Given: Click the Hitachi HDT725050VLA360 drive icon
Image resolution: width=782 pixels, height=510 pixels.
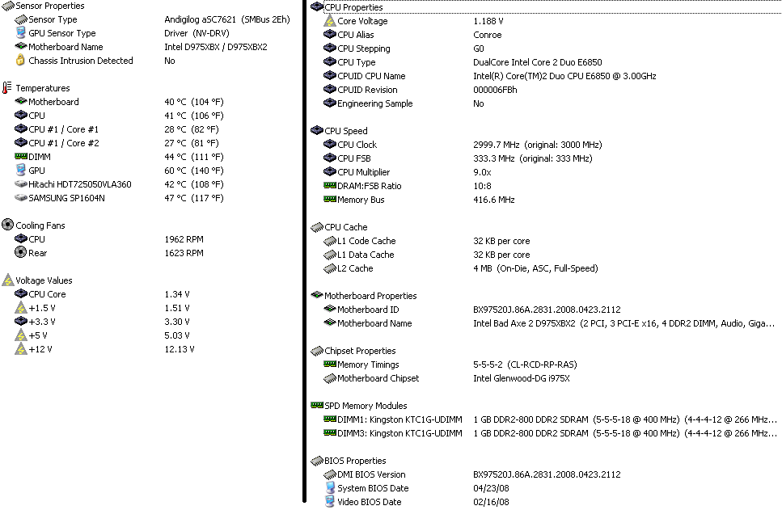Looking at the screenshot, I should [20, 184].
